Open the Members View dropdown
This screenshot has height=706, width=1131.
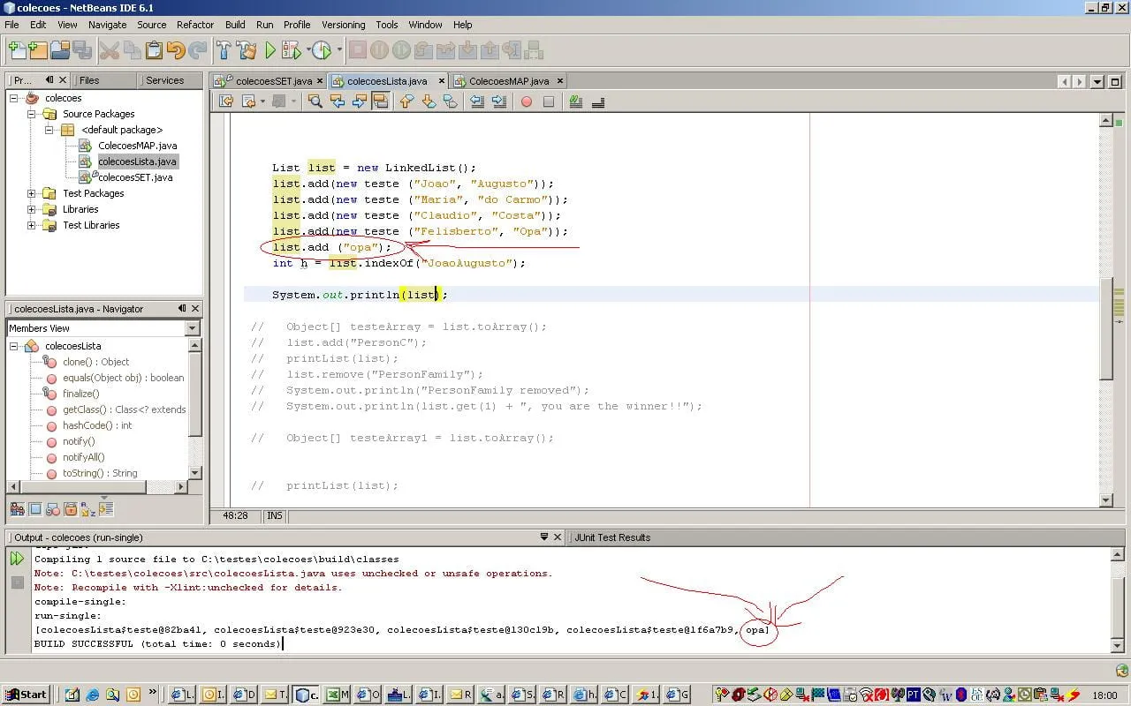click(x=193, y=328)
